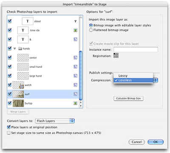Enable Set stage size to Photoshop canvas

pos(9,133)
